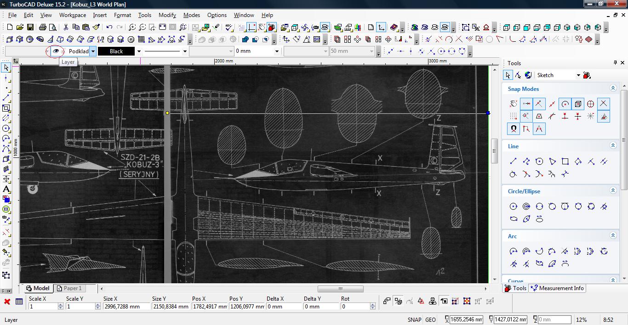
Task: Click the Black pen color swatch
Action: click(x=116, y=51)
